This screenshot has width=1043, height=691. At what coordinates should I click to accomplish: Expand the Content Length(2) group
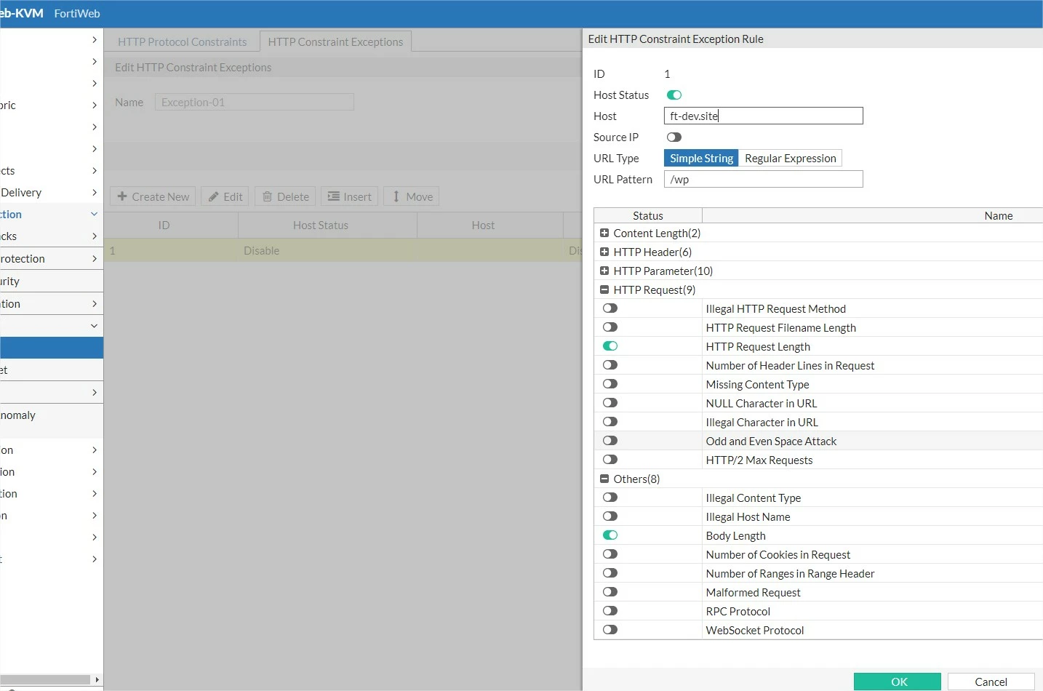[x=604, y=233]
